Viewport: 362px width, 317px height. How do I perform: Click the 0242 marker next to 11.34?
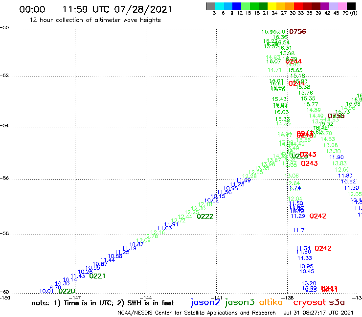point(323,248)
